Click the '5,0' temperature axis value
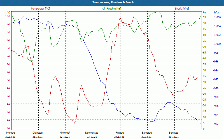Viewport: 224px width, 140px height. (9, 56)
